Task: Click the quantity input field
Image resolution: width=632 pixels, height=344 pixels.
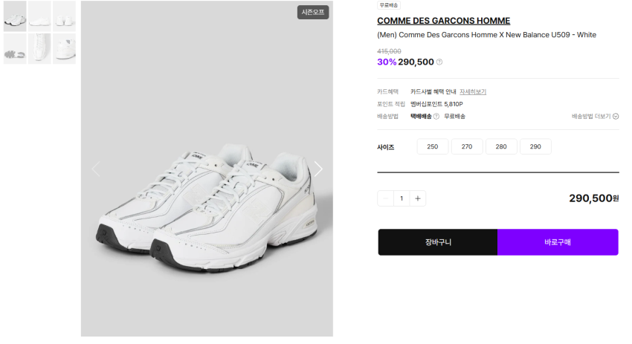Action: point(402,198)
